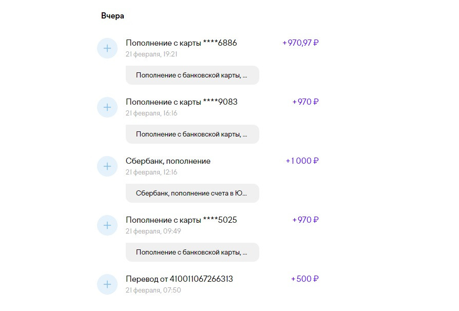This screenshot has height=311, width=459.
Task: Select the +500 ₽ amount
Action: coord(305,279)
